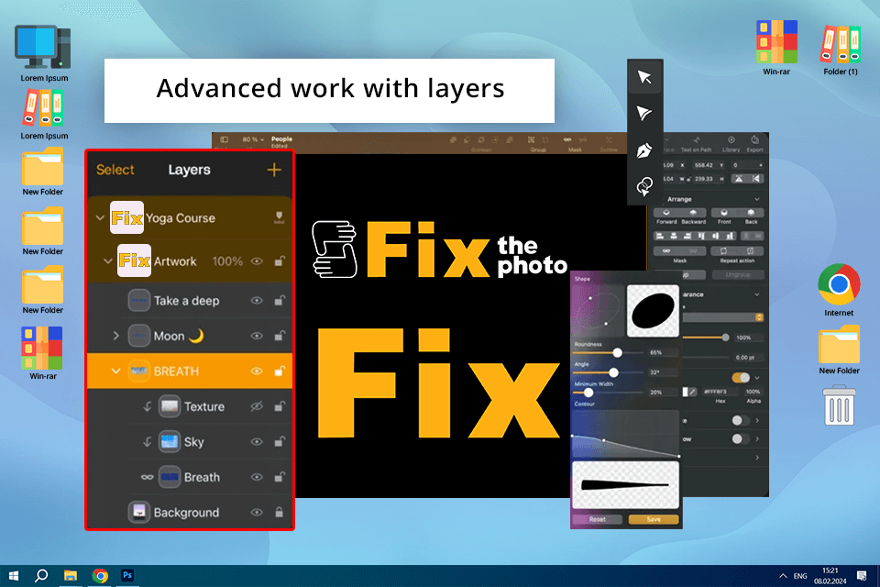Open the Windows Start menu
This screenshot has width=880, height=587.
[x=14, y=576]
